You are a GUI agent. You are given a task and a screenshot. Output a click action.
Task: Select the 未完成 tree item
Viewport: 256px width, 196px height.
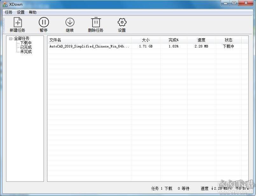26,52
